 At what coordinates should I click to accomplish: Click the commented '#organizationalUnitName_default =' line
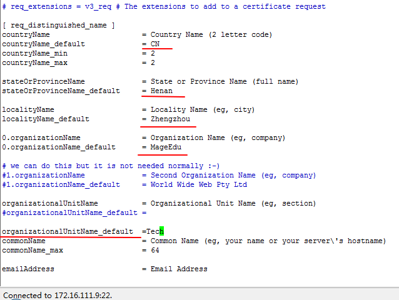click(74, 212)
